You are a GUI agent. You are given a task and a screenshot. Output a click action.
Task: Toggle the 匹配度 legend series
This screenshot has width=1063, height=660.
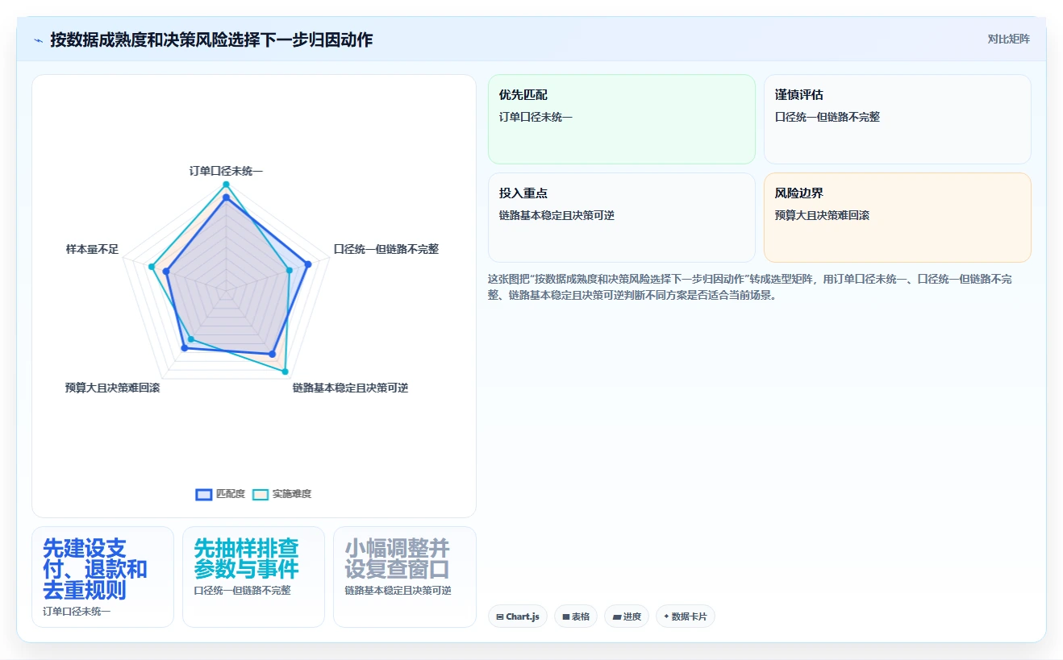(x=220, y=494)
